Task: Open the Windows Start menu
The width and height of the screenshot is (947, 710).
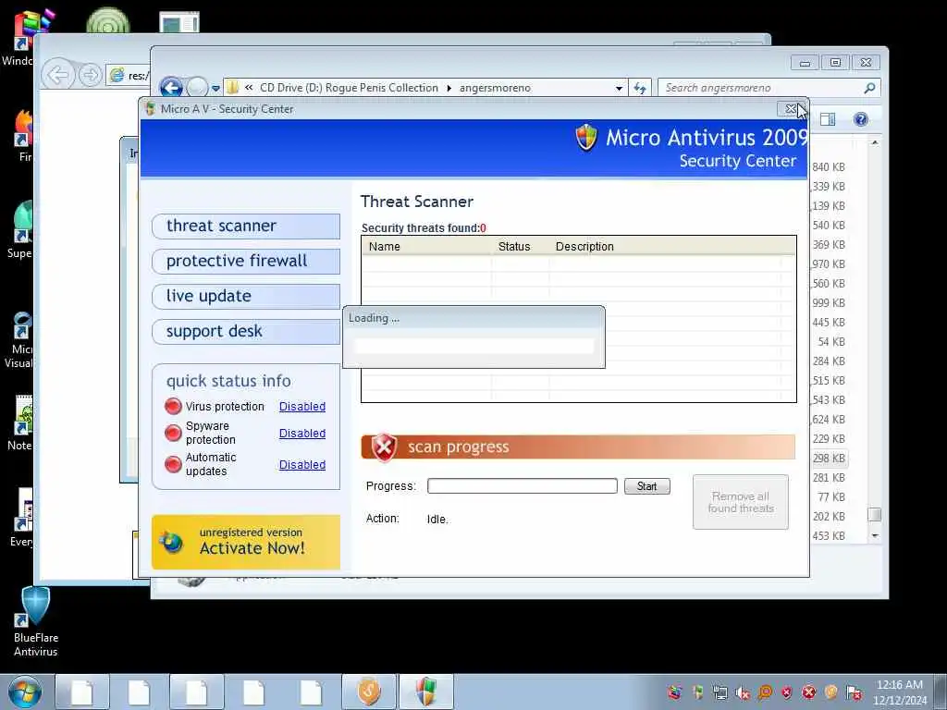Action: [x=25, y=692]
